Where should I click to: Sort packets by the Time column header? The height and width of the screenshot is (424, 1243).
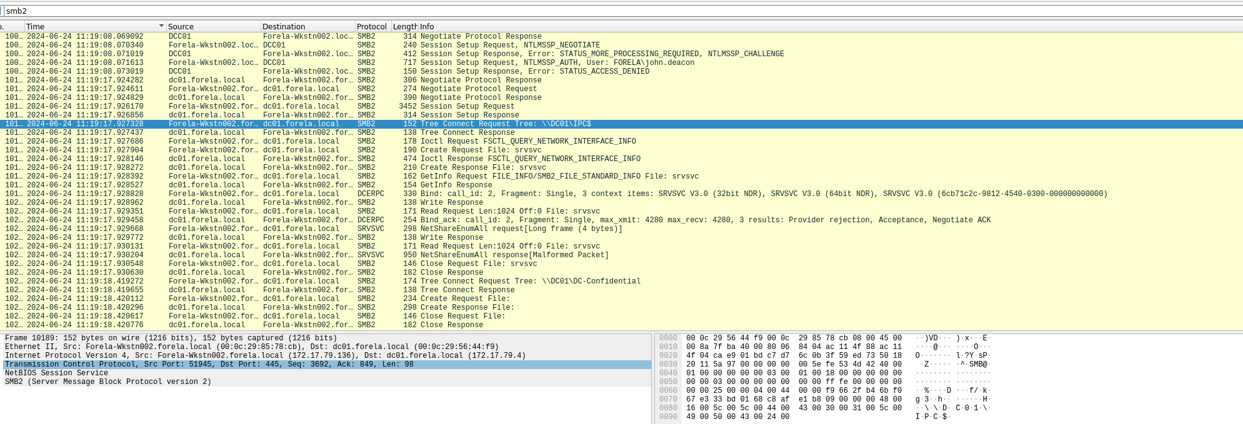pyautogui.click(x=95, y=26)
